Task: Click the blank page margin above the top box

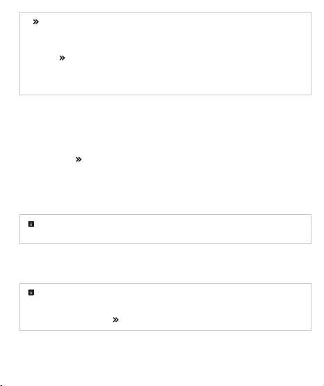Action: (165, 6)
